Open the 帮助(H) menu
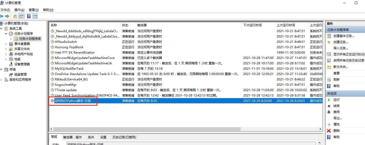The image size is (365, 145). click(x=48, y=10)
